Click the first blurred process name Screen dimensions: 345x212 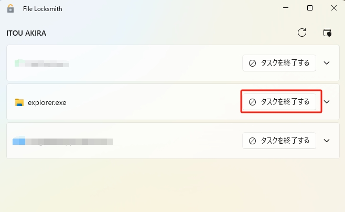[x=50, y=64]
